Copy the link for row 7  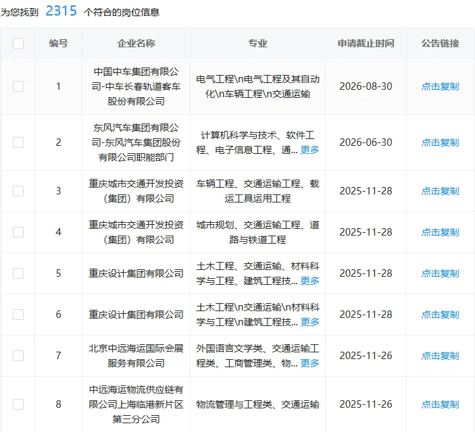[440, 356]
